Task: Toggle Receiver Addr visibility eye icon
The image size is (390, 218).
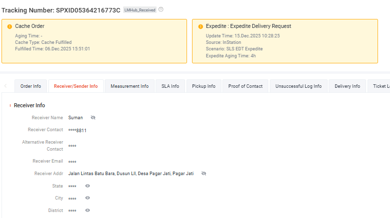Action: coord(203,174)
